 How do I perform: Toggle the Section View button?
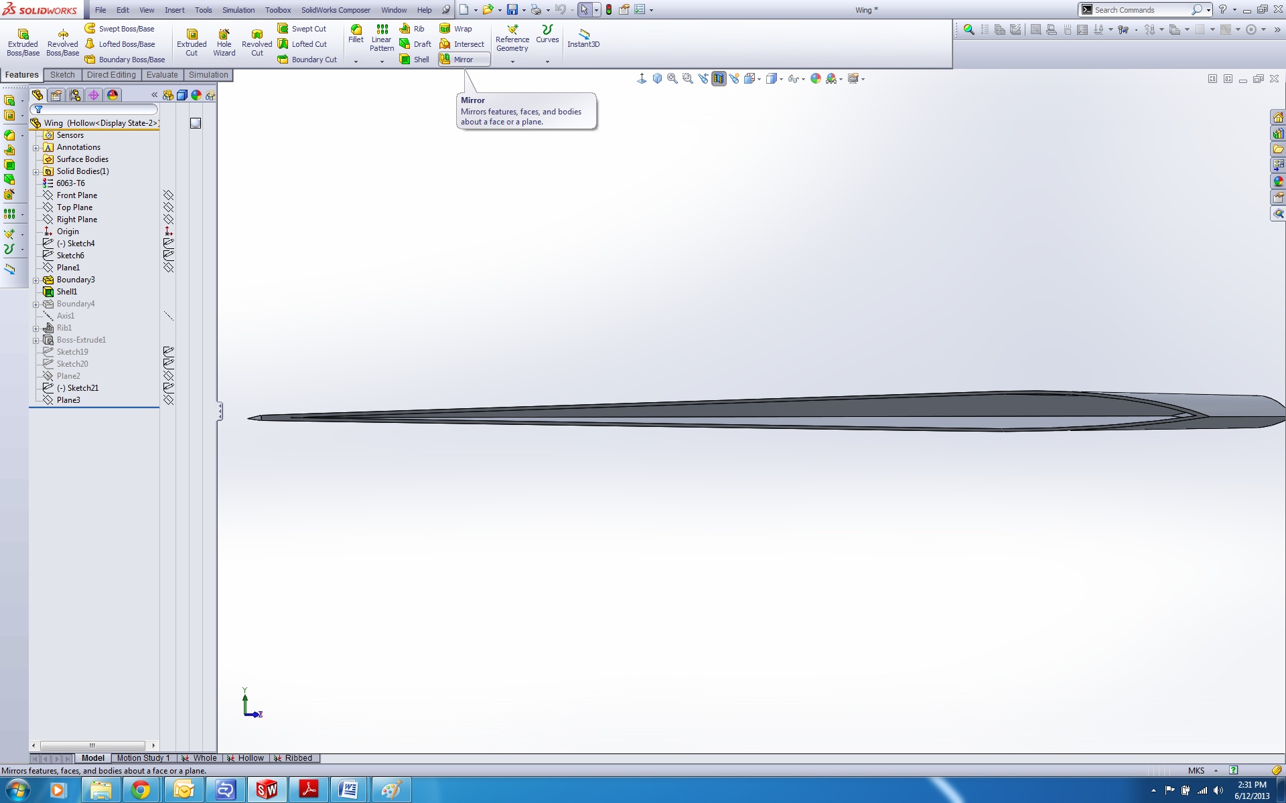click(x=719, y=79)
